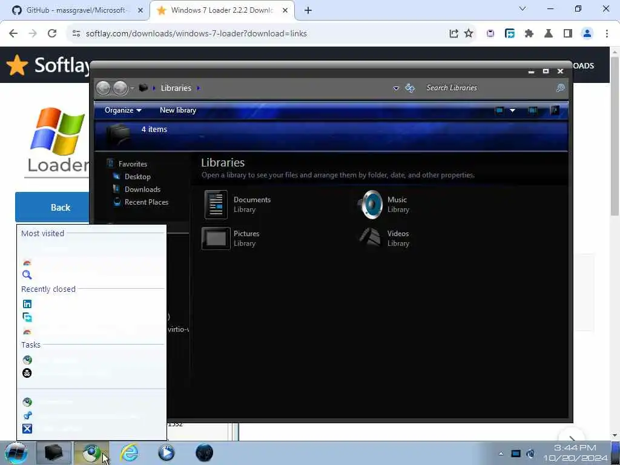Expand the chevron after Libraries breadcrumb
Image resolution: width=620 pixels, height=465 pixels.
pos(199,88)
